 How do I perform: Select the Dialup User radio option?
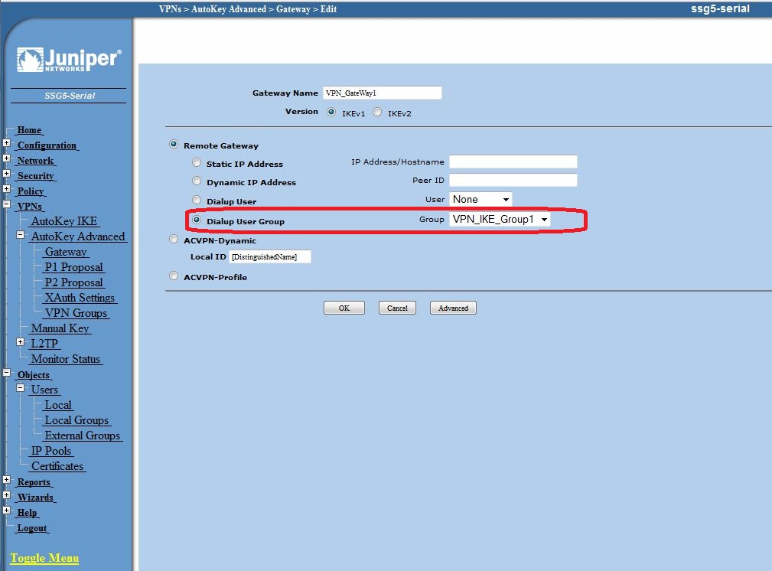(x=197, y=200)
